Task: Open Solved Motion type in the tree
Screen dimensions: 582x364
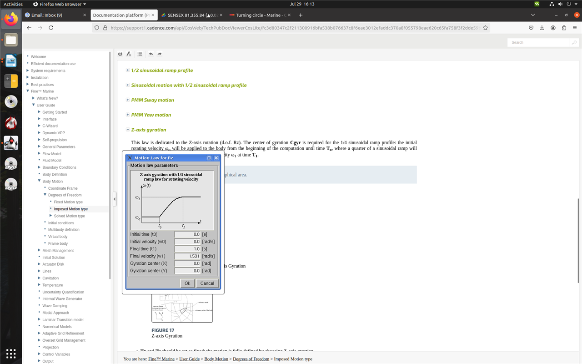Action: 70,216
